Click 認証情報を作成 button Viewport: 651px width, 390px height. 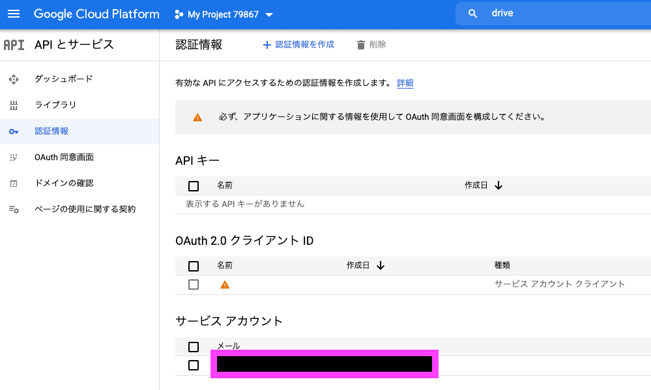[298, 44]
